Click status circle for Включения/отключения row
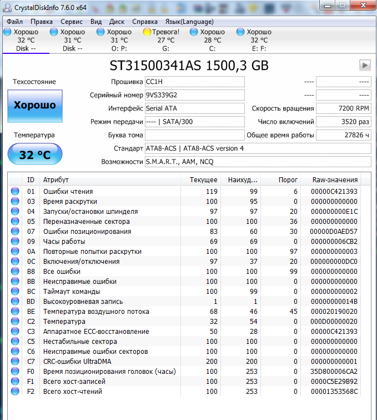Image resolution: width=377 pixels, height=420 pixels. tap(15, 261)
